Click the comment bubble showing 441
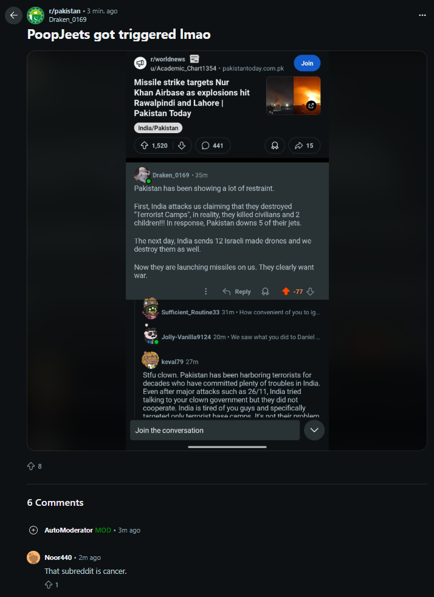Viewport: 434px width, 597px height. [x=213, y=145]
